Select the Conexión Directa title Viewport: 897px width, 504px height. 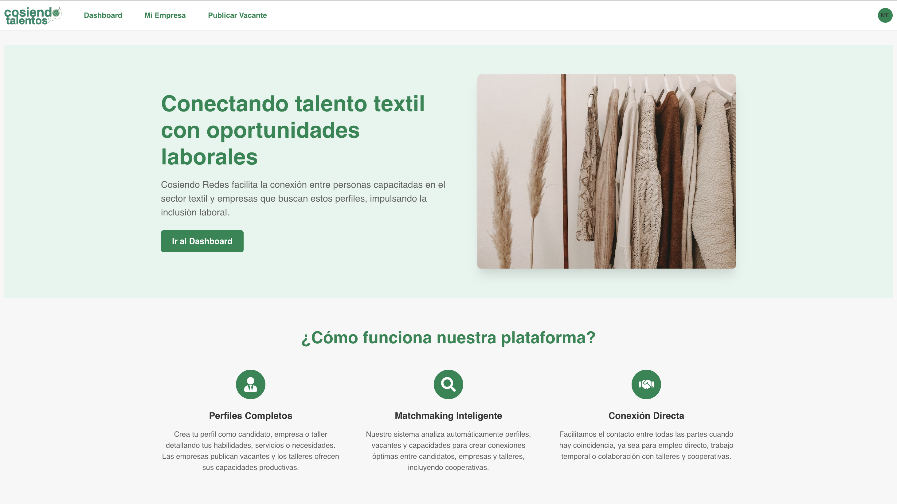[646, 415]
